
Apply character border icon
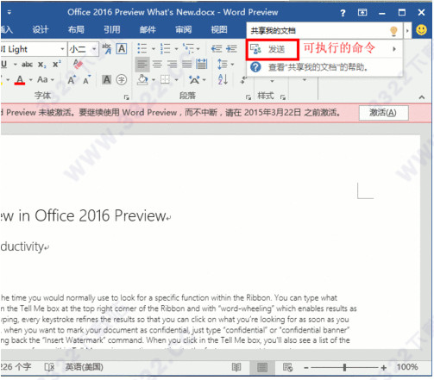coord(122,48)
